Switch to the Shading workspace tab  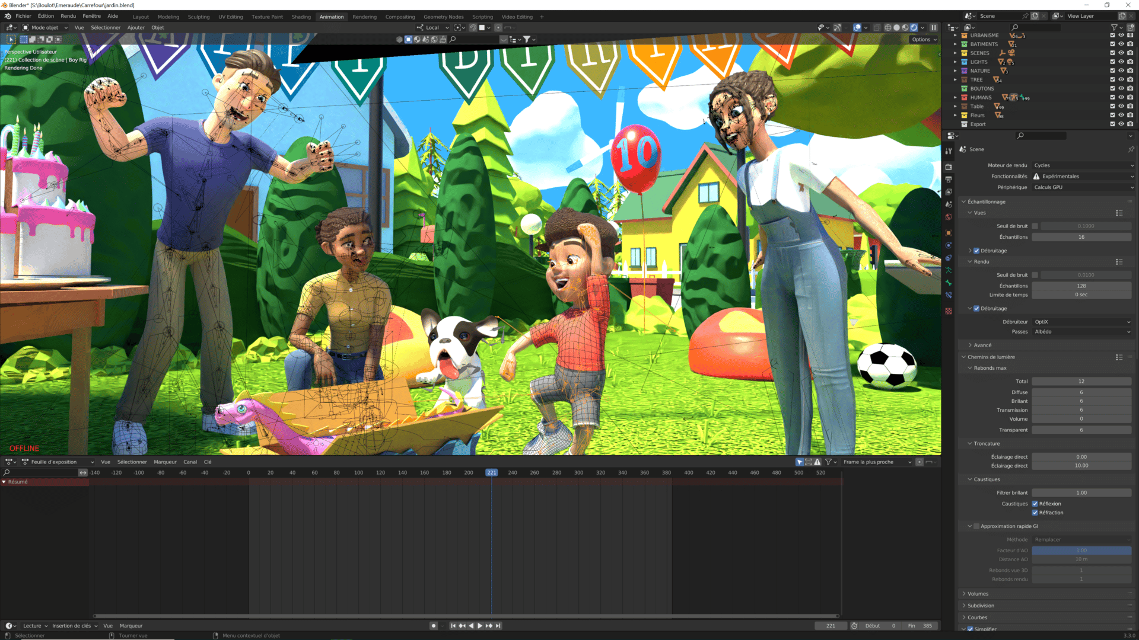point(301,17)
